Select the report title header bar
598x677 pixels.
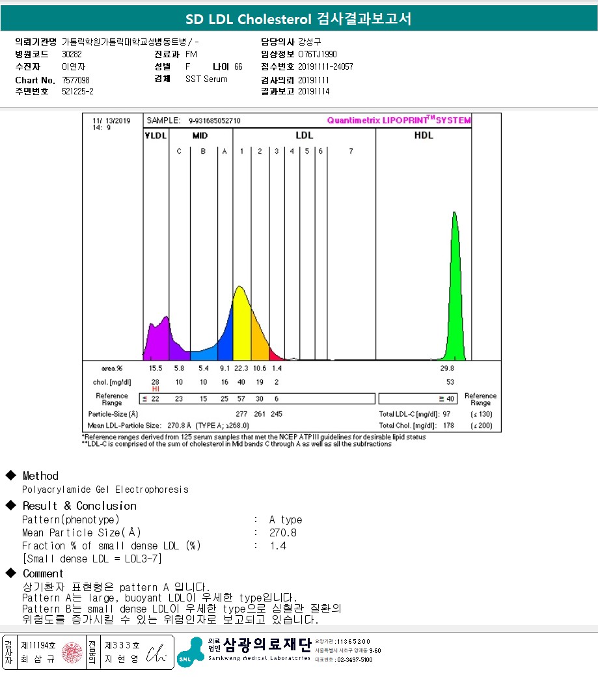[x=299, y=19]
